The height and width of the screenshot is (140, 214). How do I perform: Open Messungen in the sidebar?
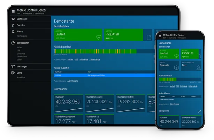22,67
